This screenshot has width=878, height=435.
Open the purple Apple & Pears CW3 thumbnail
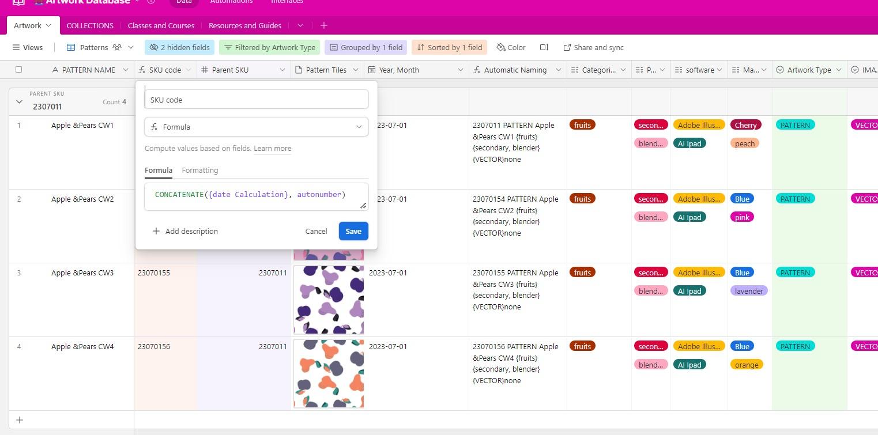pyautogui.click(x=329, y=300)
